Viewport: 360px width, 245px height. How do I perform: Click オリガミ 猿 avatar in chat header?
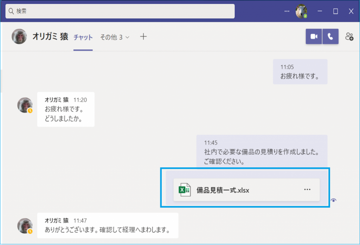point(19,36)
